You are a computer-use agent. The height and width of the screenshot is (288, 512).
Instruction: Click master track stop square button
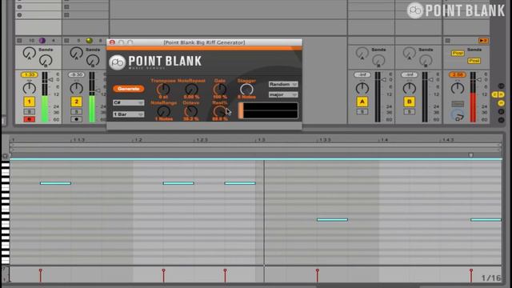point(448,41)
